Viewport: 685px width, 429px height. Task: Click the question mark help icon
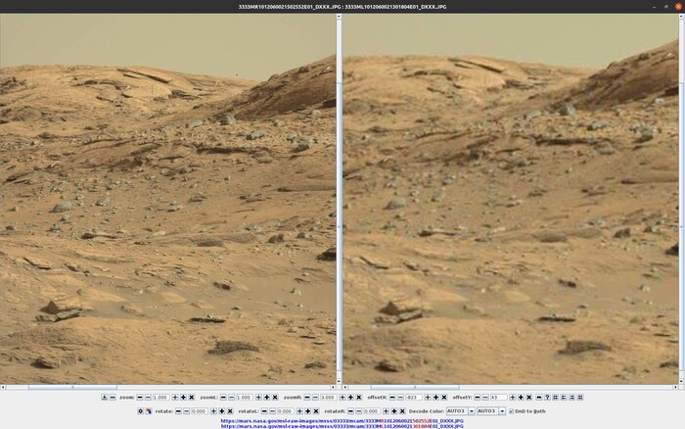(x=547, y=398)
